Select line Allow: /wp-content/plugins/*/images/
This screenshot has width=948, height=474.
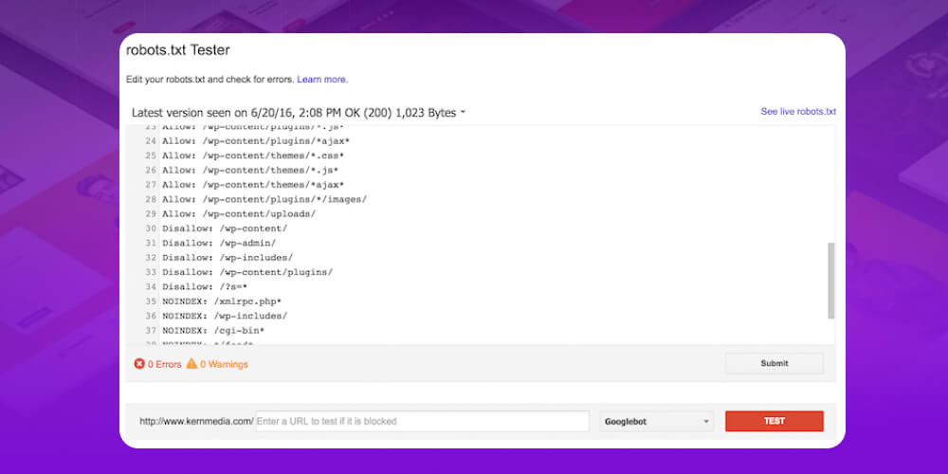pos(264,199)
